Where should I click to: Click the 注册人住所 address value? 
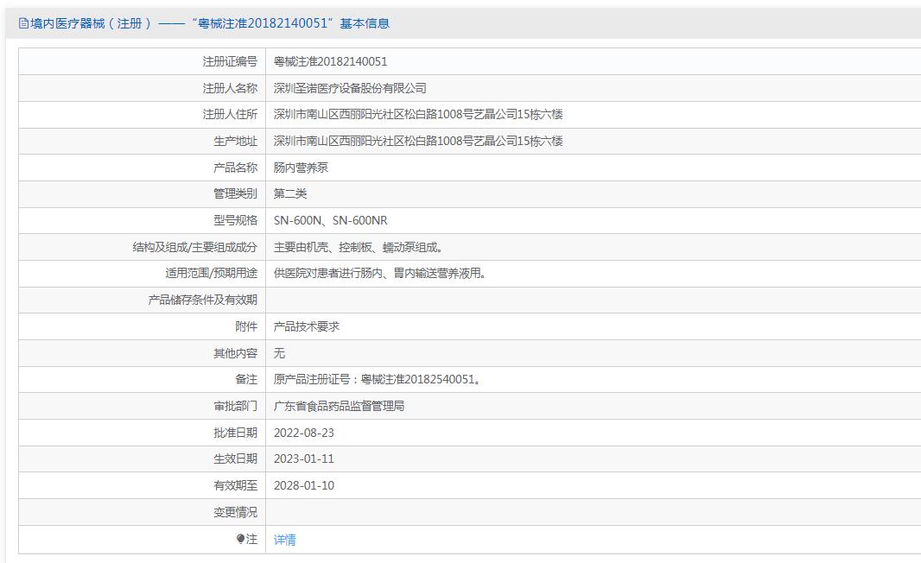tap(418, 115)
